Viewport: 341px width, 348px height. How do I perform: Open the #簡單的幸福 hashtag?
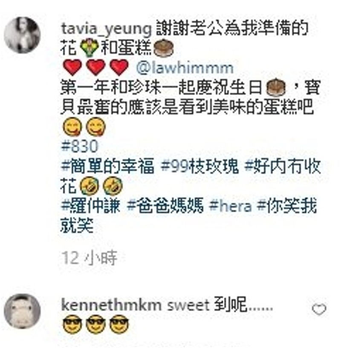pos(107,166)
